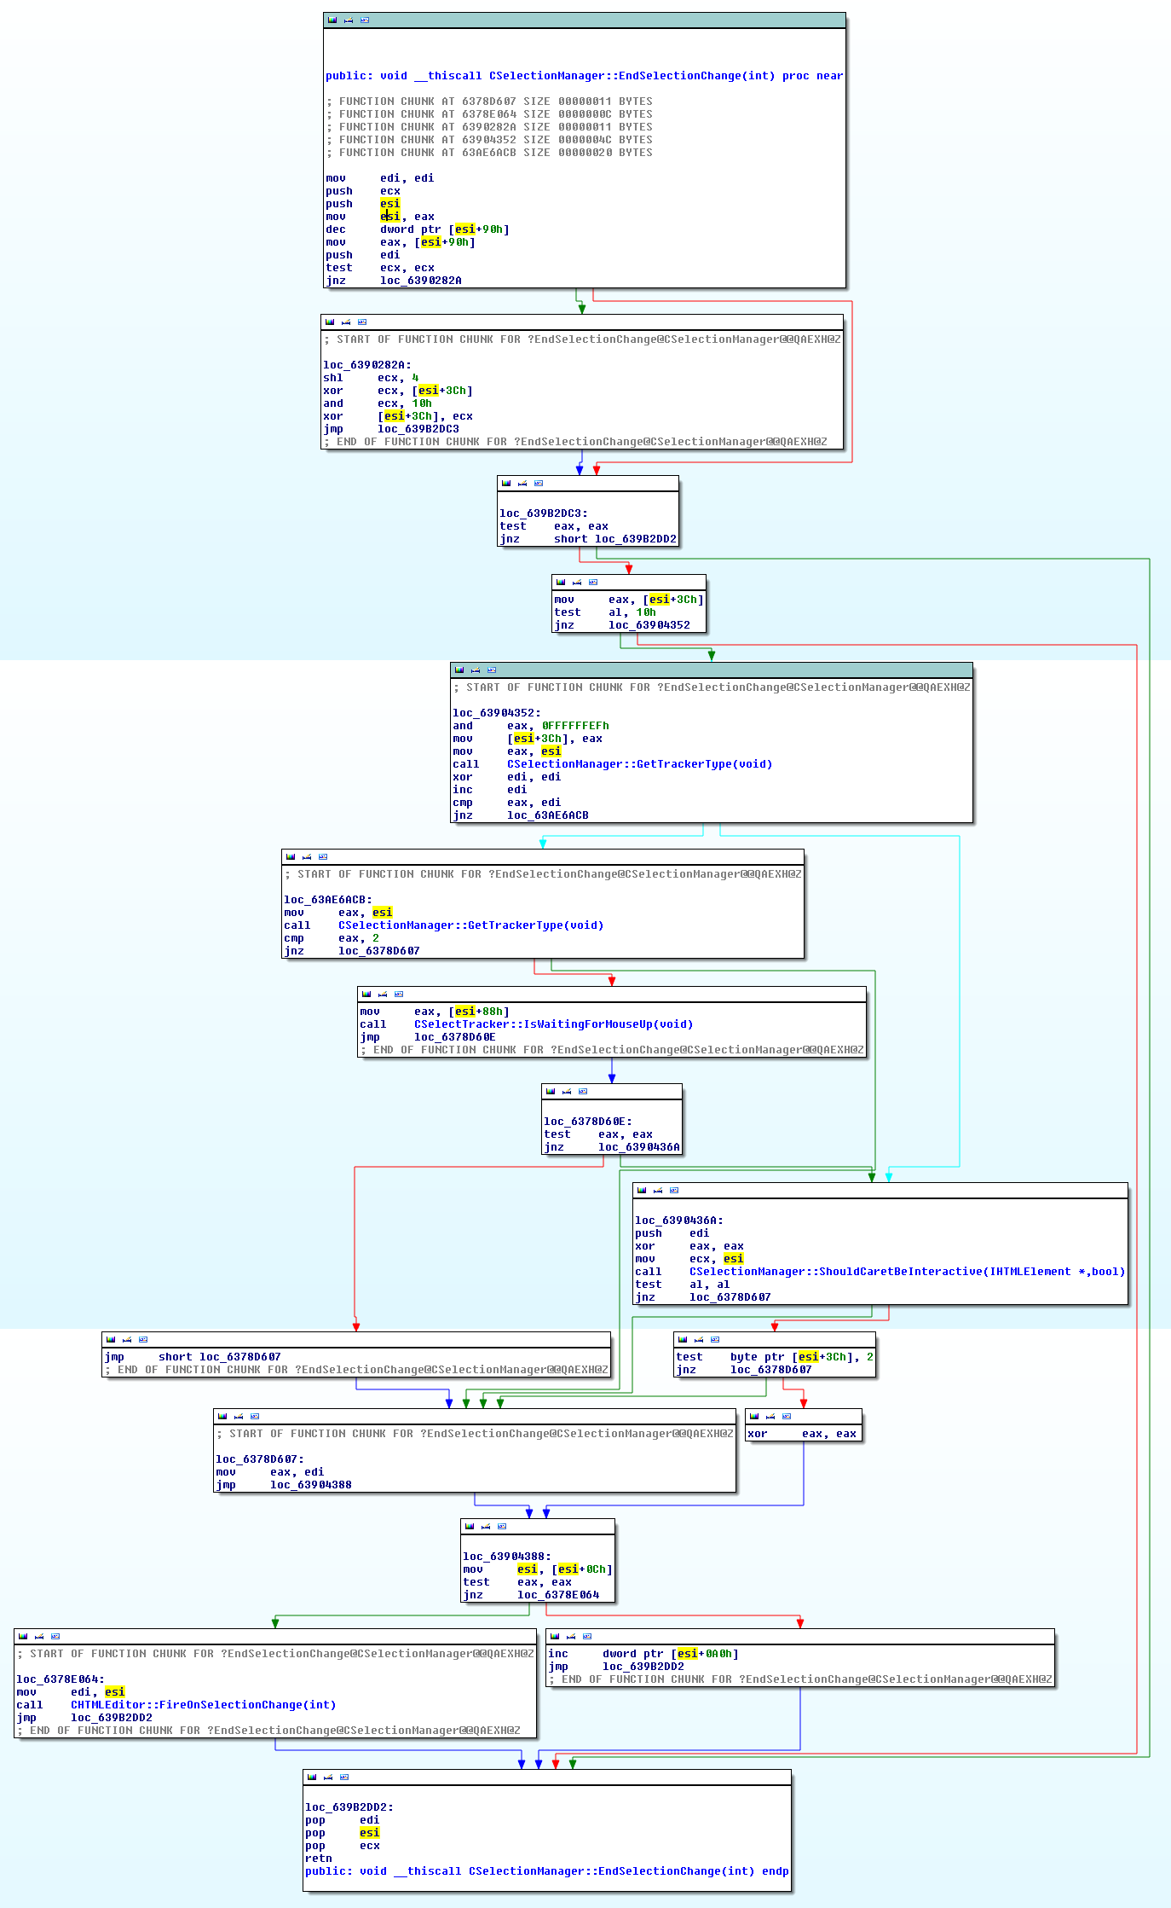The height and width of the screenshot is (1908, 1171).
Task: Click the group nodes icon on the loc_6378D60E block
Action: tap(583, 1091)
